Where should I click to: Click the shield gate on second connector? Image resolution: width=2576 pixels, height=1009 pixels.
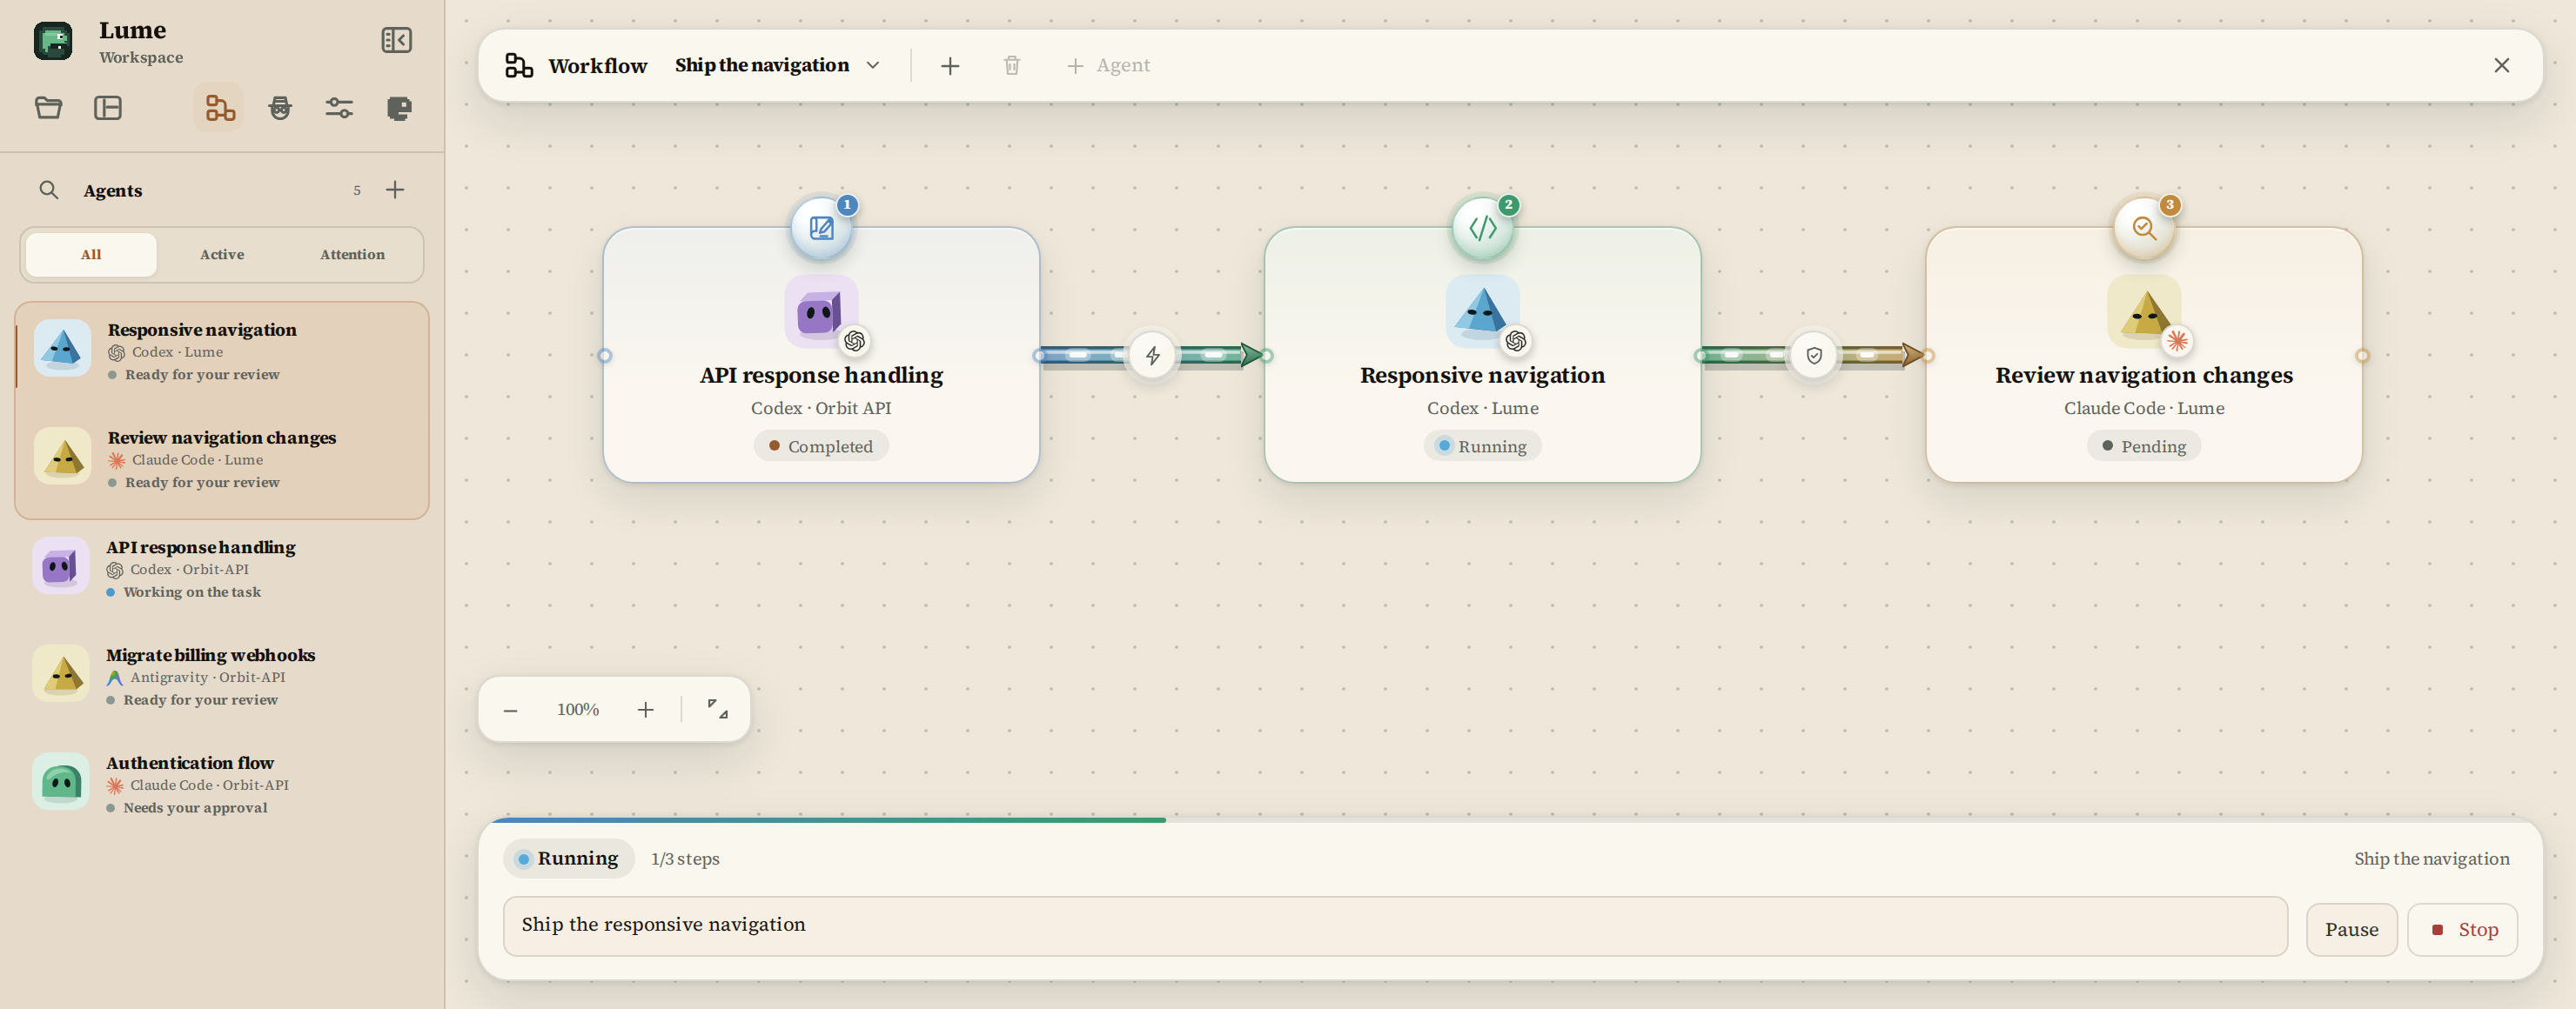pyautogui.click(x=1814, y=356)
